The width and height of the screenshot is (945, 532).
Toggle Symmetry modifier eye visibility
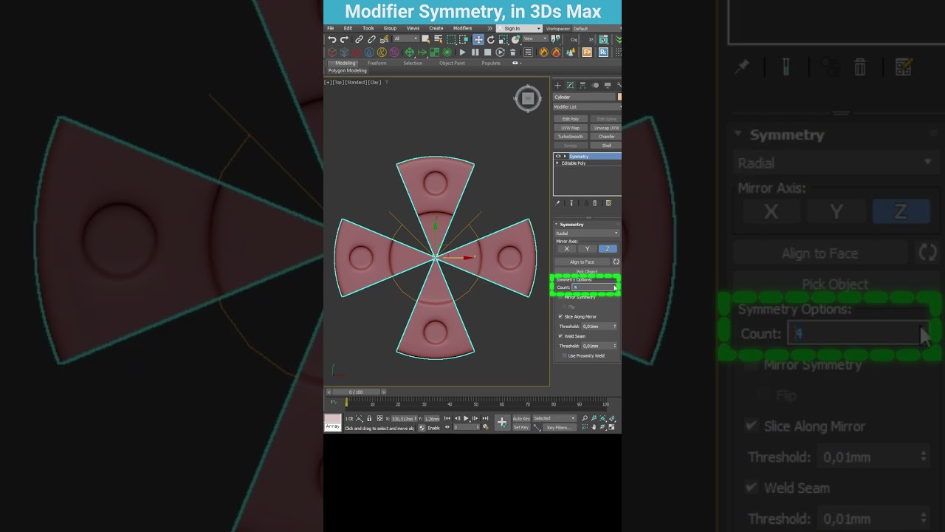point(558,157)
